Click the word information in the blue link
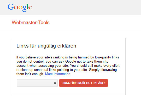This screenshot has width=141, height=107. pyautogui.click(x=62, y=74)
